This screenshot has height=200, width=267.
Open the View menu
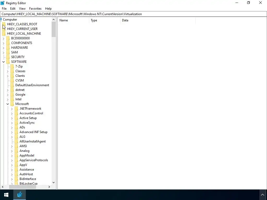(x=22, y=9)
